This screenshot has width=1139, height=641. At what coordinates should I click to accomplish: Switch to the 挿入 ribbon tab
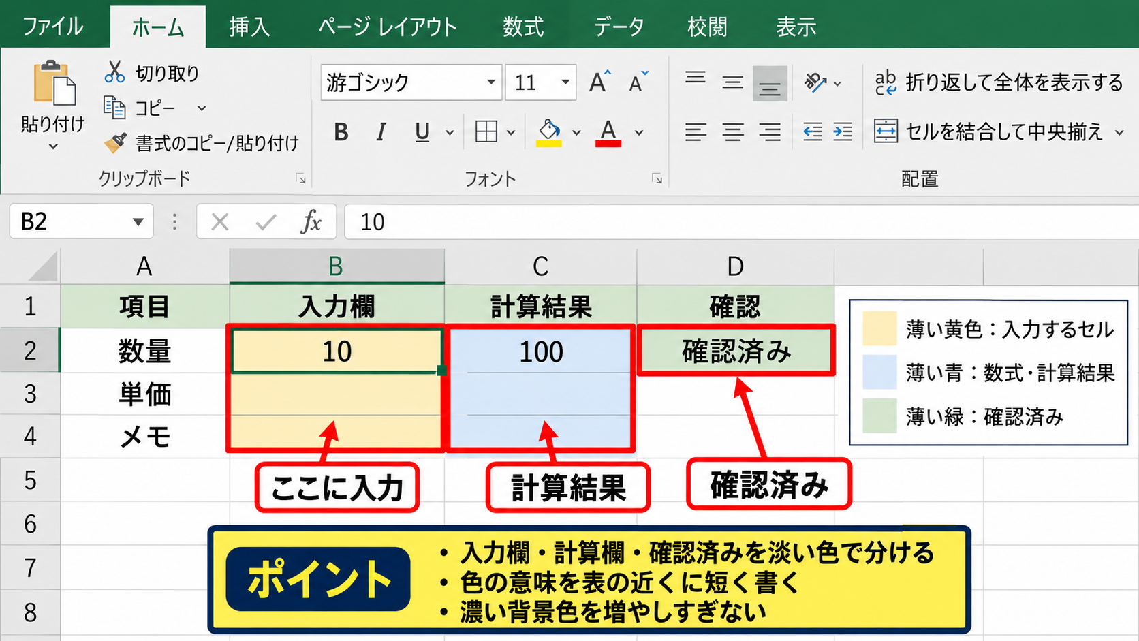(249, 27)
